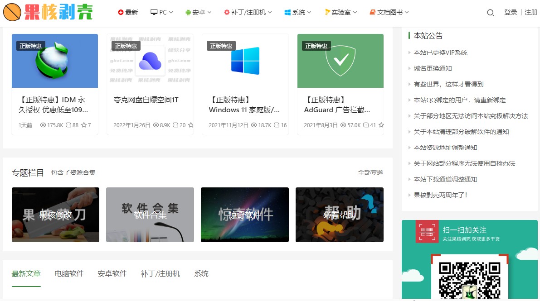The image size is (540, 301).
Task: Open notice 关于网站部分程序无法使用自检办法
Action: (464, 163)
